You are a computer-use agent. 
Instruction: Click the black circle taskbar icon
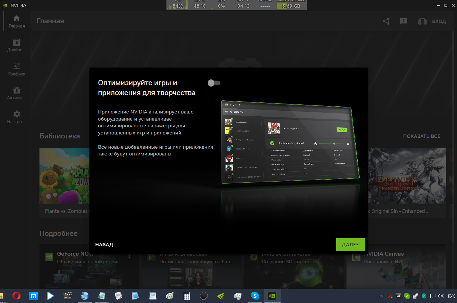pyautogui.click(x=204, y=296)
